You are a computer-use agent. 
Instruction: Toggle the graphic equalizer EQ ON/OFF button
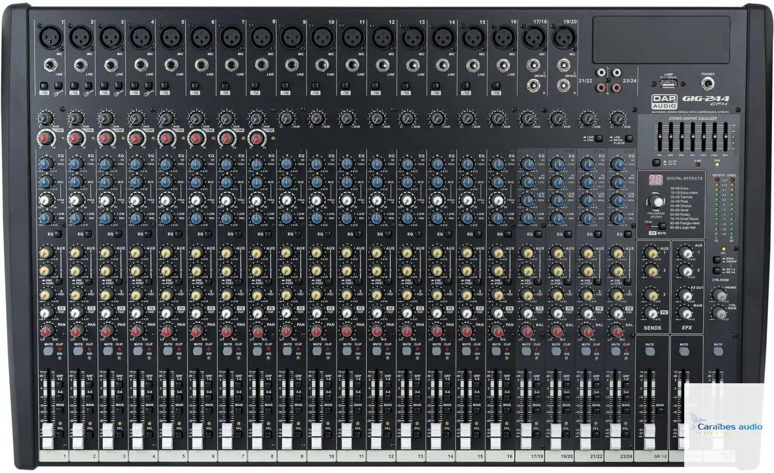[x=656, y=162]
